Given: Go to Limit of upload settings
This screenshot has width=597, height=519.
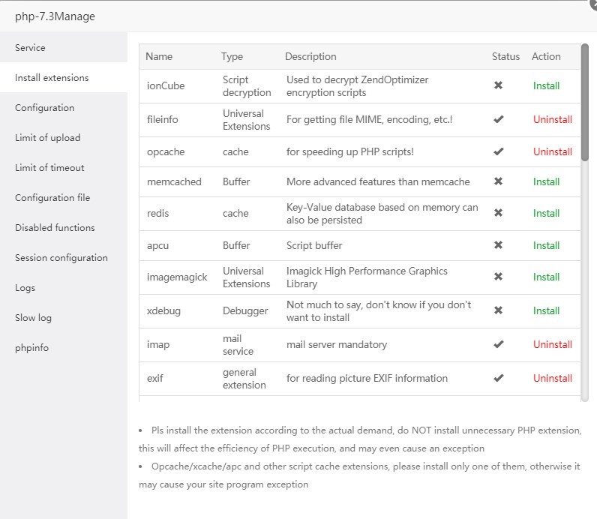Looking at the screenshot, I should [47, 137].
